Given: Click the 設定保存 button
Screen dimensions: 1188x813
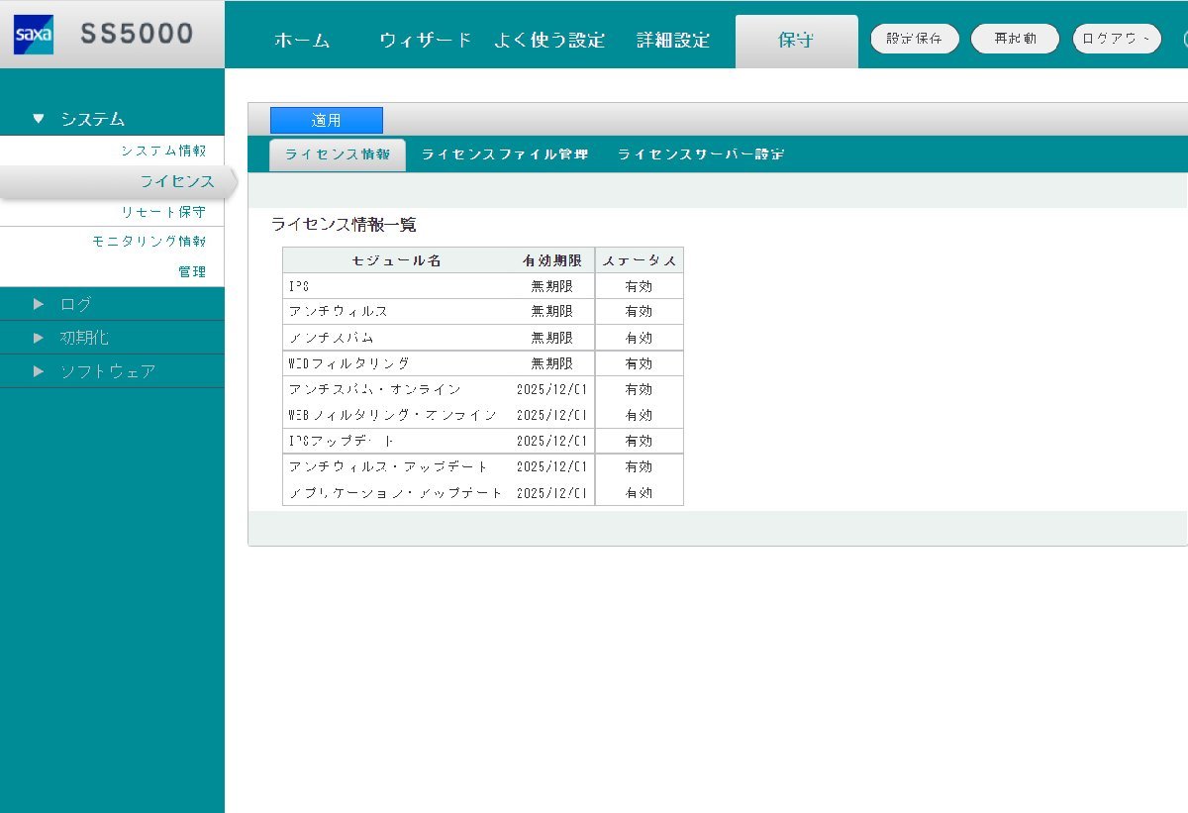Looking at the screenshot, I should [915, 39].
